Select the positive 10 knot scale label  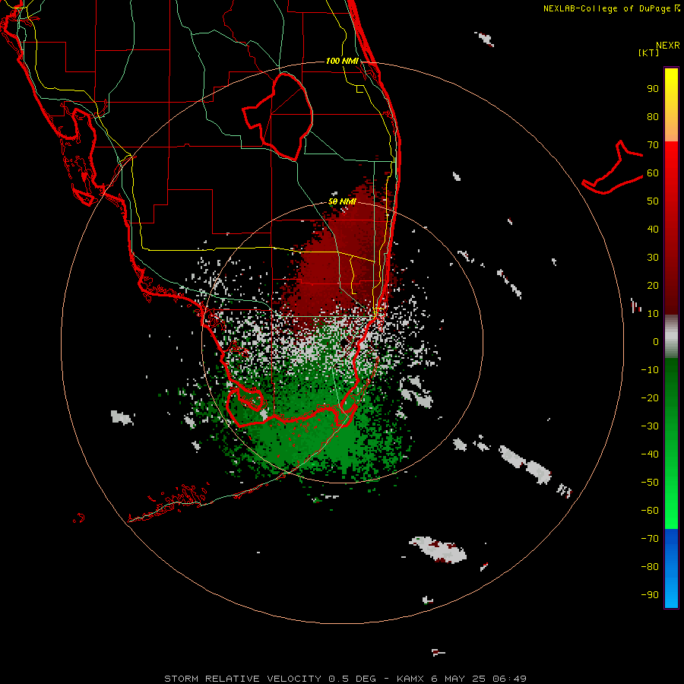(x=653, y=314)
